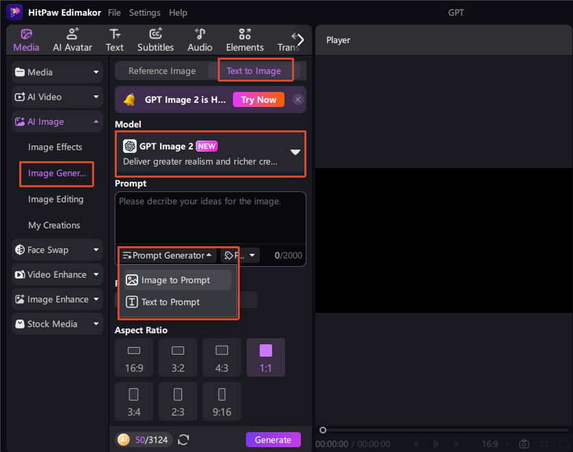Screen dimensions: 573x452
Task: Click the toolbar's right arrow chevron
Action: (300, 39)
